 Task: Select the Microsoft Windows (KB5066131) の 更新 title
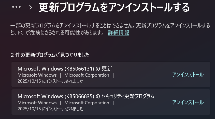(65, 69)
